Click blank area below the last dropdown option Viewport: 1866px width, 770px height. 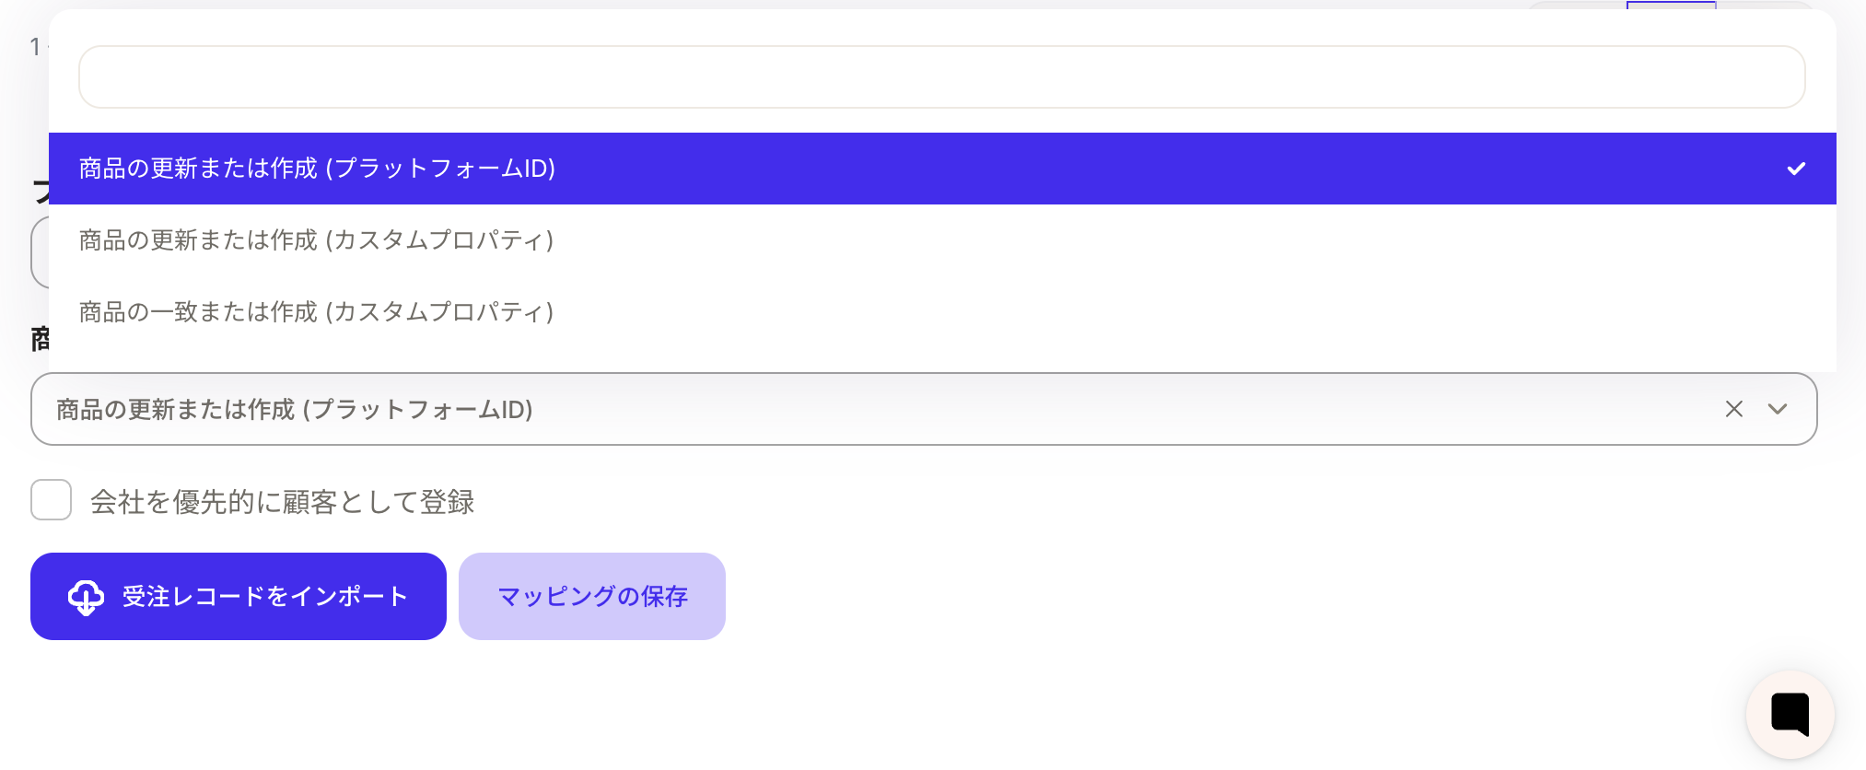[942, 360]
